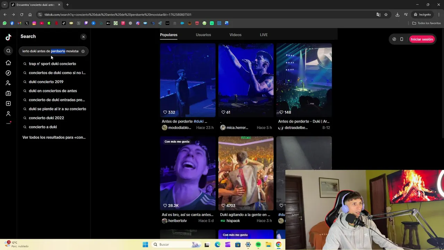Open the Duki crowd video with 4703 likes
This screenshot has width=444, height=250.
click(246, 173)
